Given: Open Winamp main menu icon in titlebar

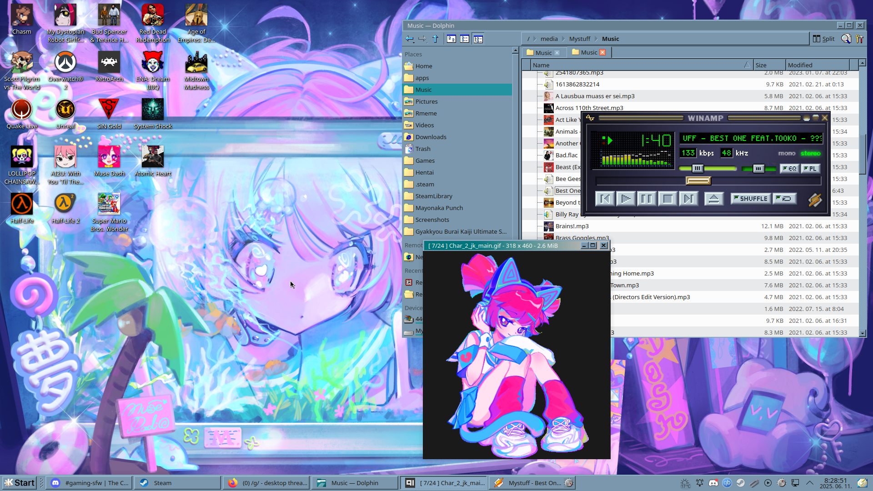Looking at the screenshot, I should pyautogui.click(x=590, y=118).
